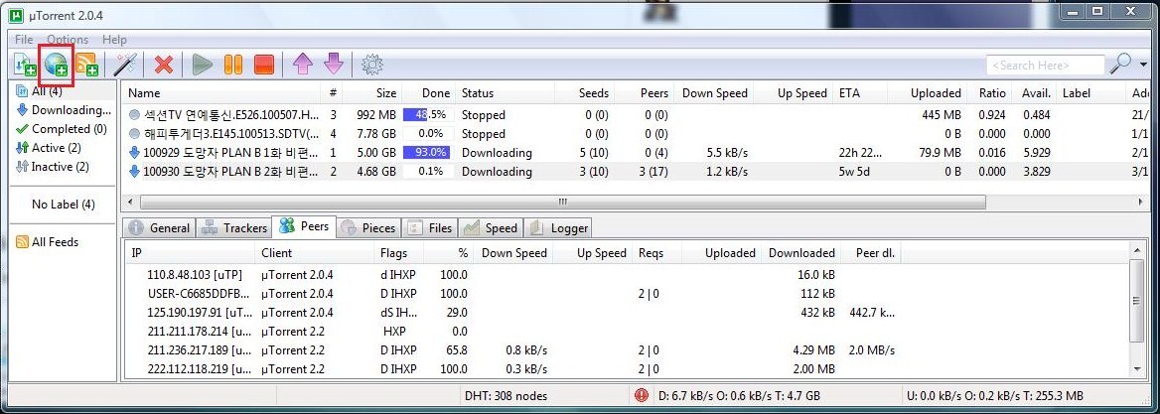Select the Downloading category in sidebar
The image size is (1160, 414).
(x=63, y=110)
